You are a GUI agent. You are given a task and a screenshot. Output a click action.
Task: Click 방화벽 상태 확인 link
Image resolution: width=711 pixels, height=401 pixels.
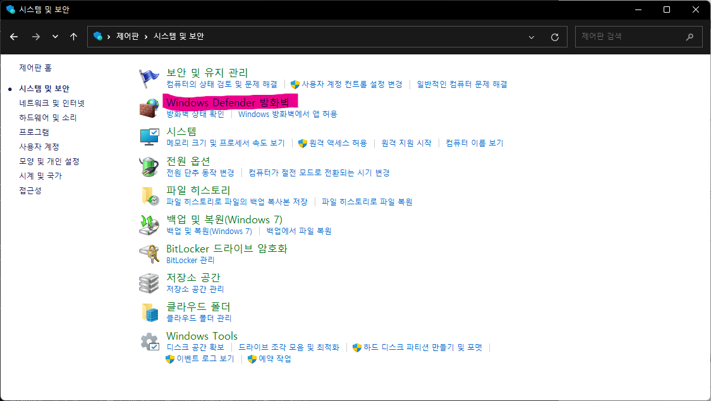pos(195,114)
